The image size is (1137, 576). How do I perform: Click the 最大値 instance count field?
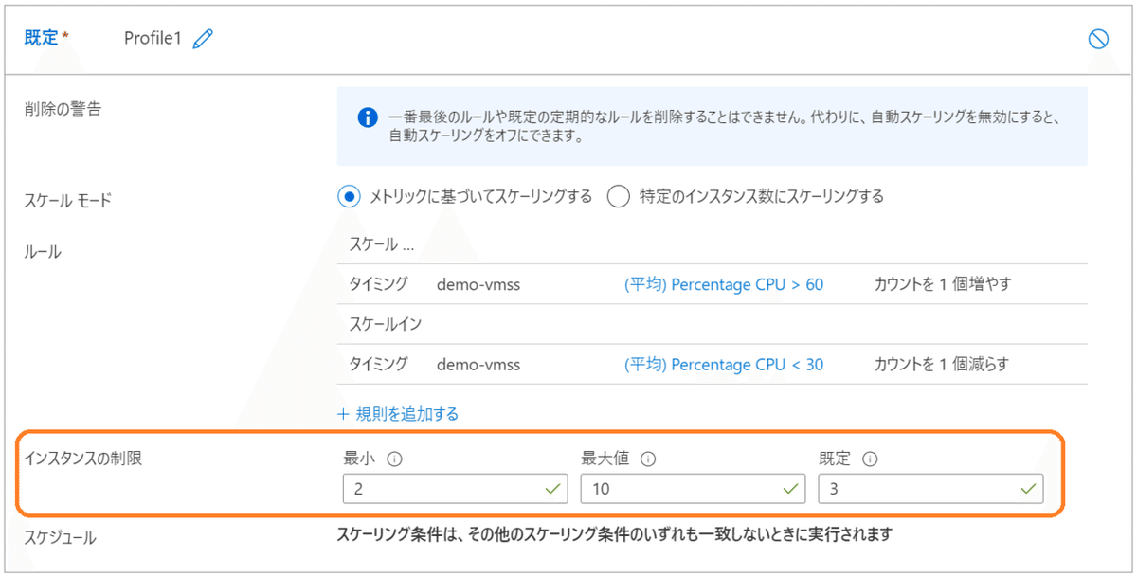679,489
